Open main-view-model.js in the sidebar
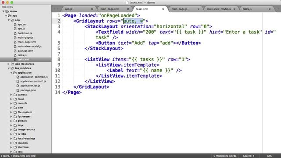The width and height of the screenshot is (281, 158). [x=29, y=47]
